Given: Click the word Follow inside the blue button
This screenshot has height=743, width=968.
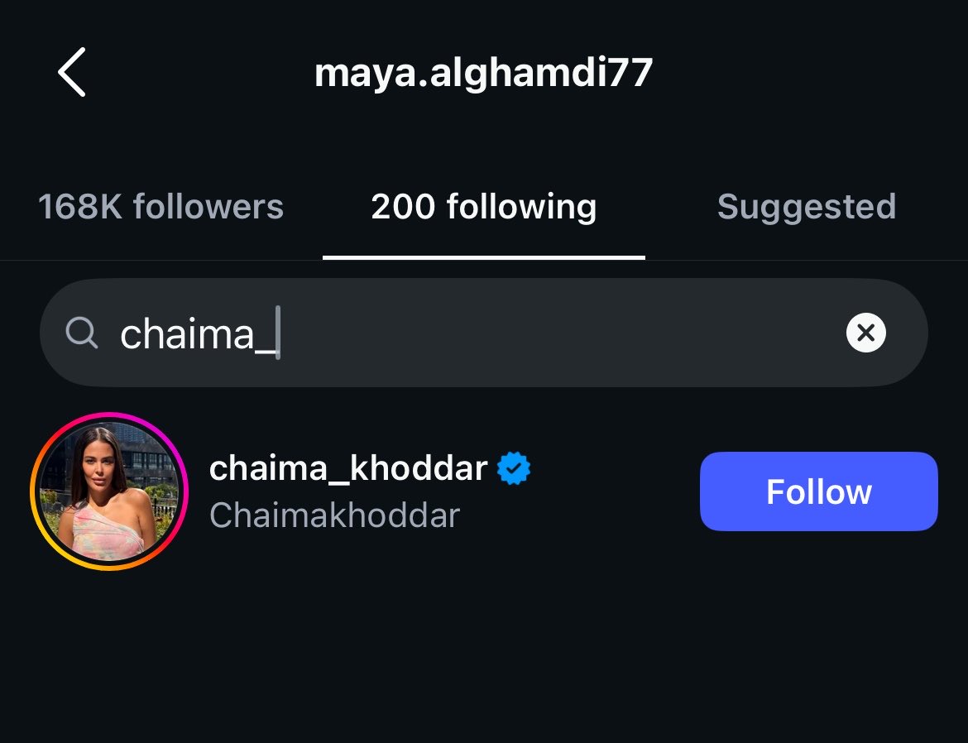Looking at the screenshot, I should point(818,491).
